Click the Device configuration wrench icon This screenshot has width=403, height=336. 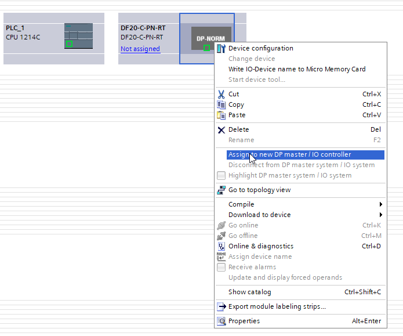[x=221, y=48]
